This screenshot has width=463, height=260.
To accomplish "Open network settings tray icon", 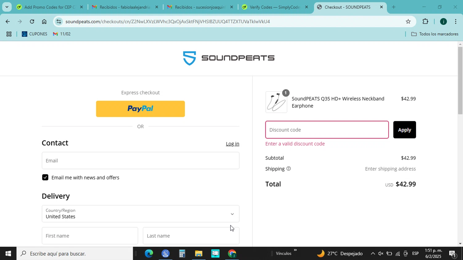I will [398, 254].
